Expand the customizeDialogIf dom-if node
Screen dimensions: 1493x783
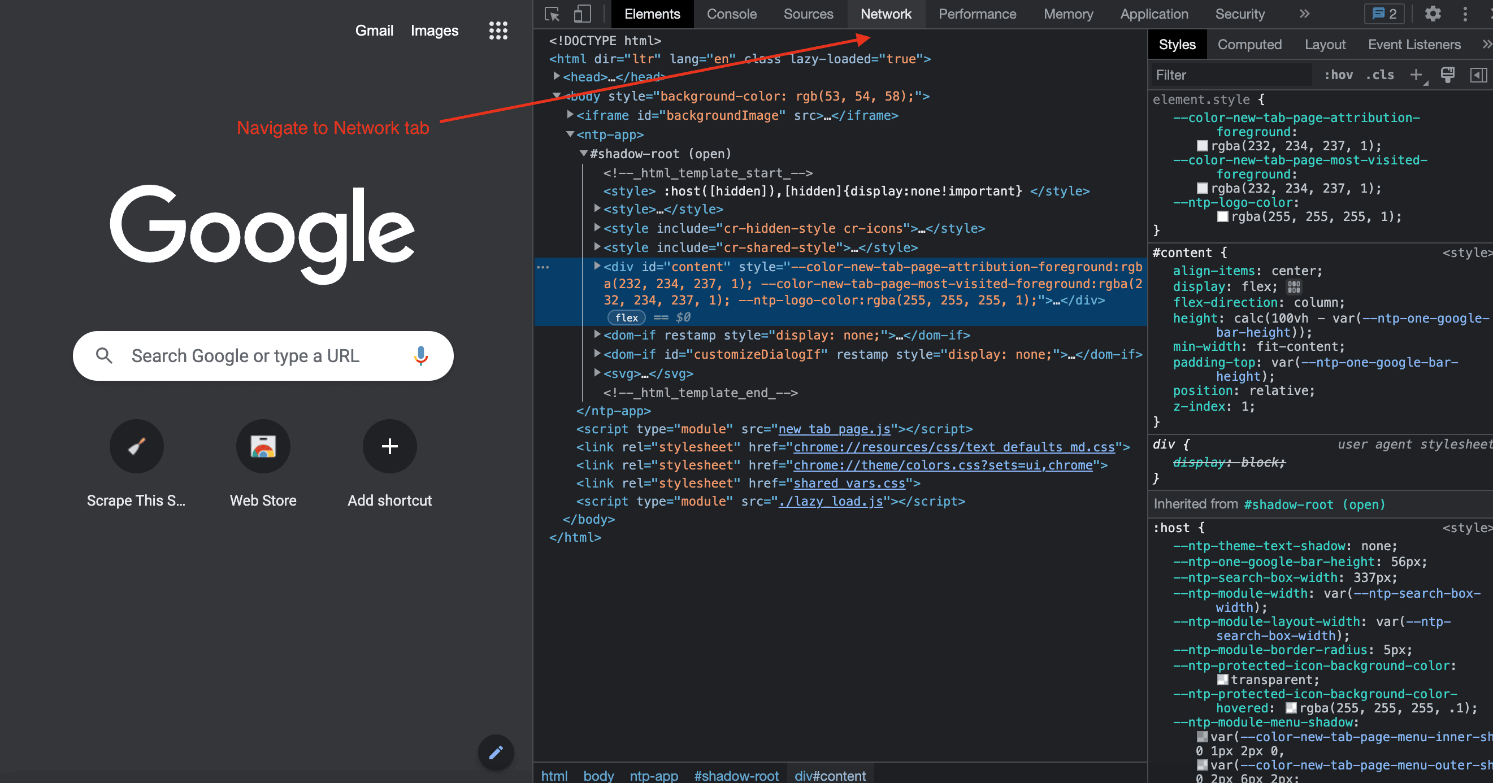[x=597, y=353]
